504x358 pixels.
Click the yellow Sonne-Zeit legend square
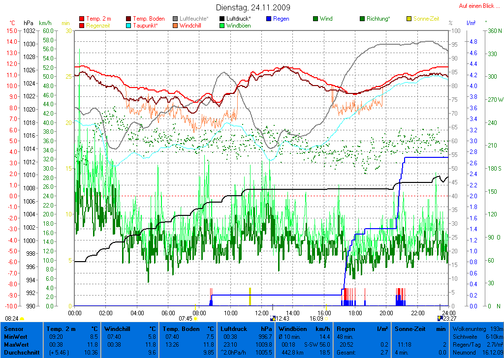pyautogui.click(x=409, y=19)
